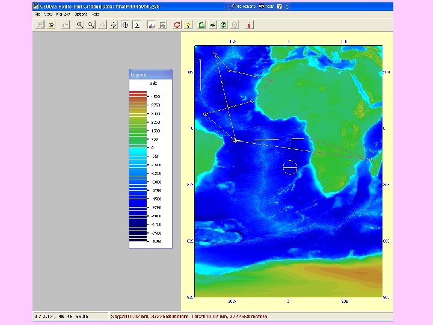The image size is (433, 325).
Task: Open the Options menu
Action: pos(81,13)
